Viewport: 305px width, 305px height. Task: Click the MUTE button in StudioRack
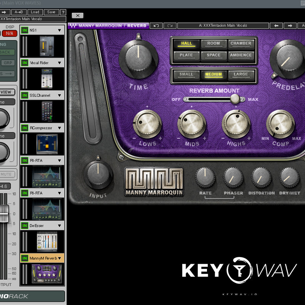pos(7,174)
